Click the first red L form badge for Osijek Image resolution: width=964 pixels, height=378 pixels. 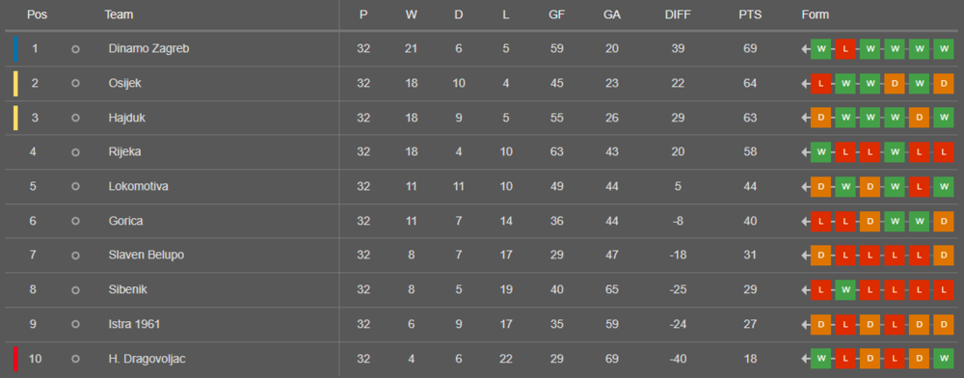820,84
